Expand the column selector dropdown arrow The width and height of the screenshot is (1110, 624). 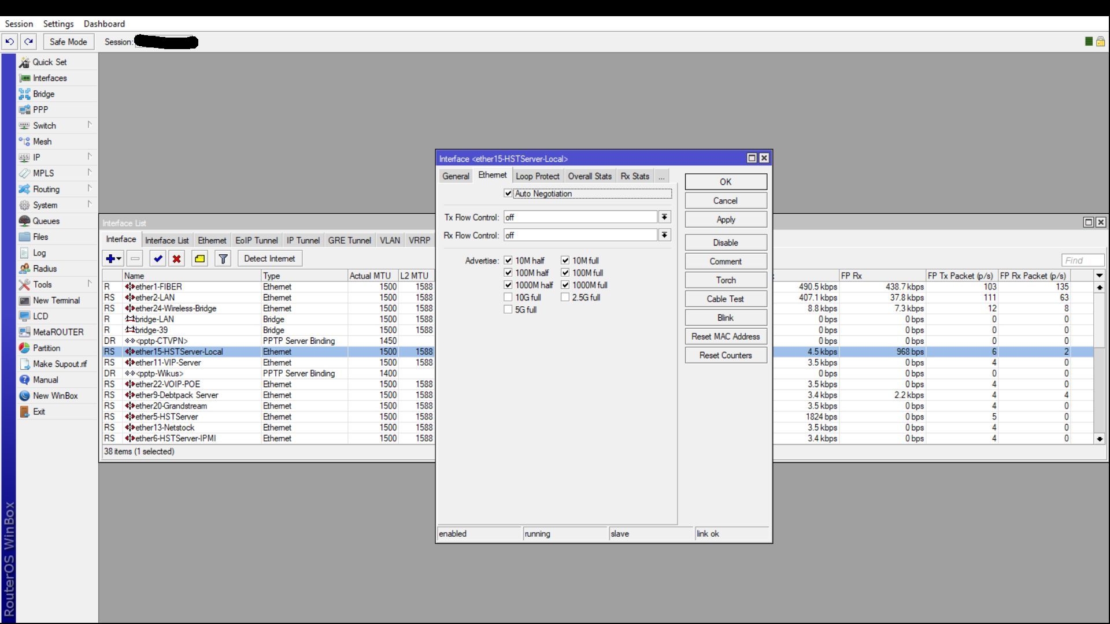(x=1100, y=276)
